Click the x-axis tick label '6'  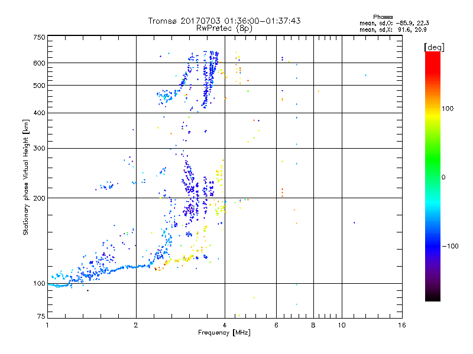pos(276,325)
